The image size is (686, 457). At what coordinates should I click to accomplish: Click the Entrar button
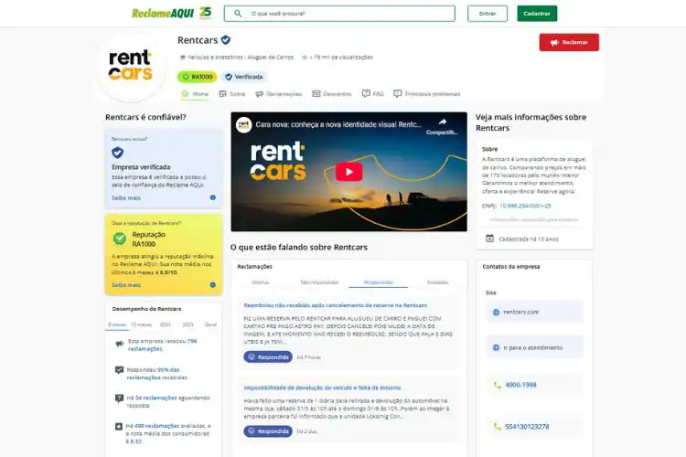click(488, 14)
